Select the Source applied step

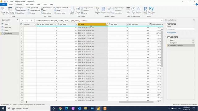click(x=181, y=40)
